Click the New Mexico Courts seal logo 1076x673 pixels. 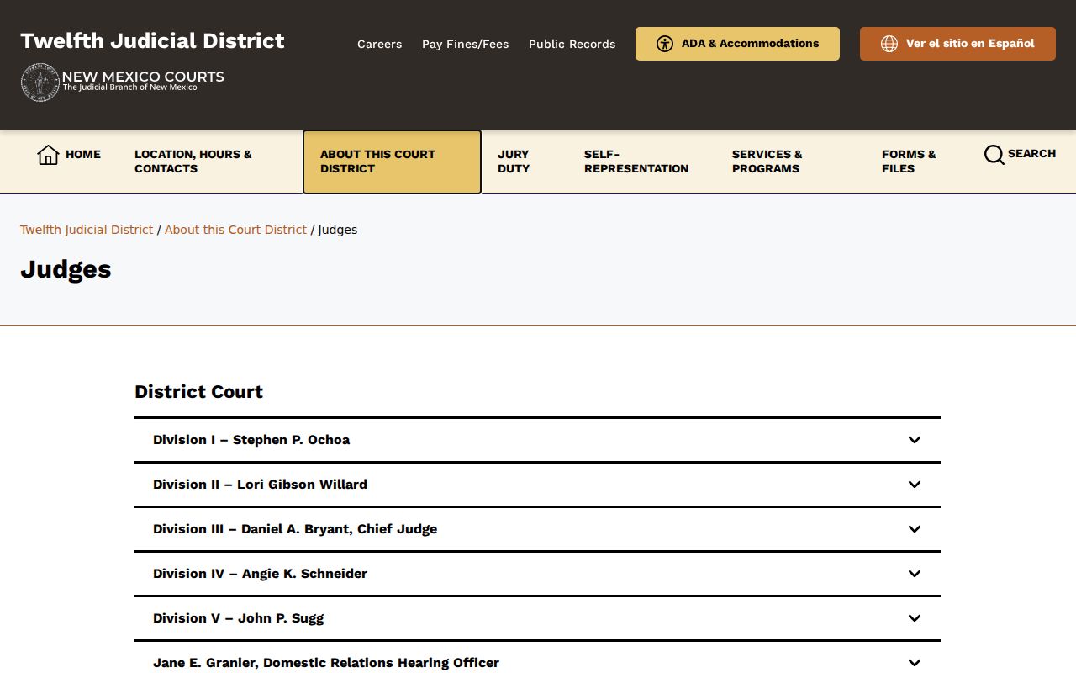[40, 82]
